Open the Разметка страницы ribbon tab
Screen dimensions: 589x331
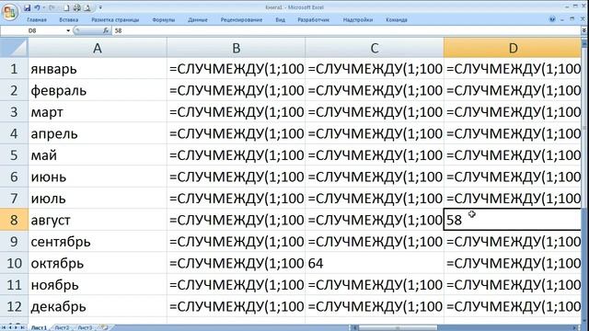pos(115,20)
